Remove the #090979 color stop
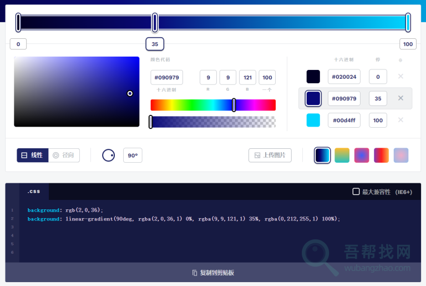The width and height of the screenshot is (426, 286). pyautogui.click(x=400, y=98)
